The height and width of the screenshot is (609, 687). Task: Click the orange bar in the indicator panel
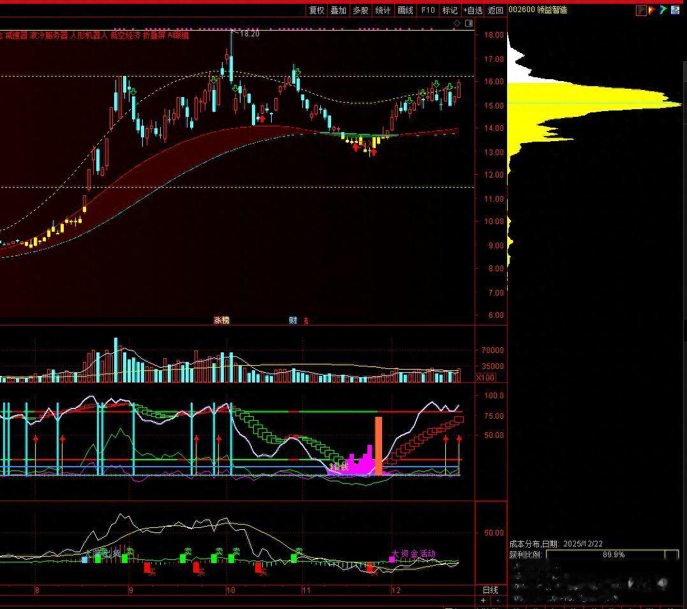(x=378, y=446)
